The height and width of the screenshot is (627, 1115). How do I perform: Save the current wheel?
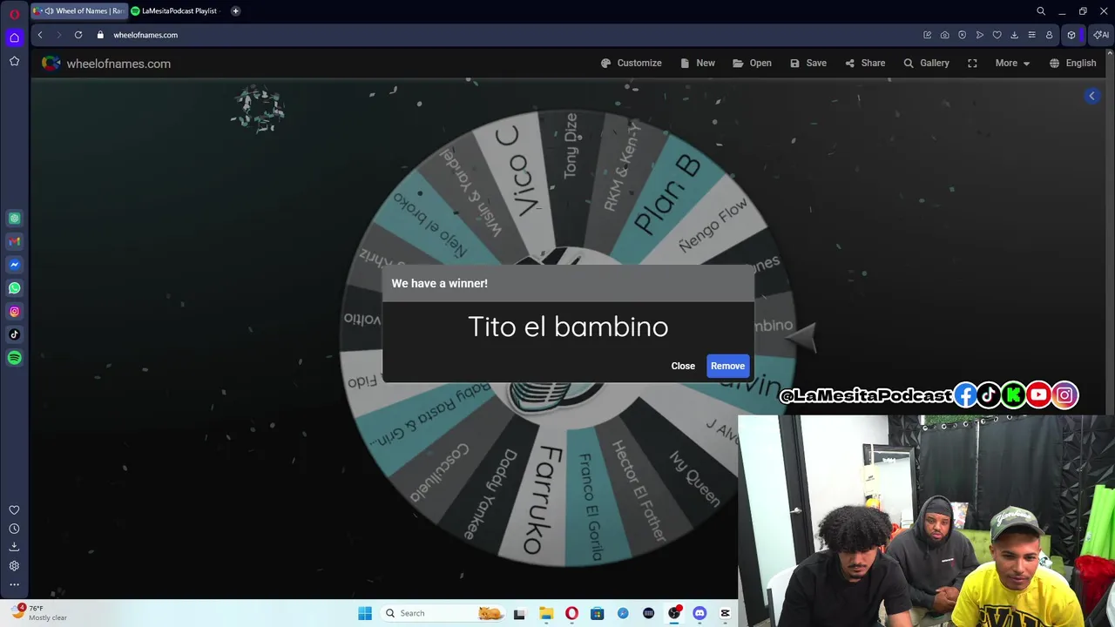pyautogui.click(x=808, y=63)
